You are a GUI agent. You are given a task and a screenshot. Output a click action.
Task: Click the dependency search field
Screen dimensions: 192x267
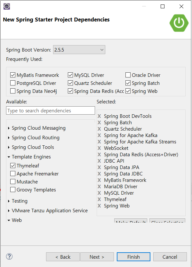coord(50,110)
